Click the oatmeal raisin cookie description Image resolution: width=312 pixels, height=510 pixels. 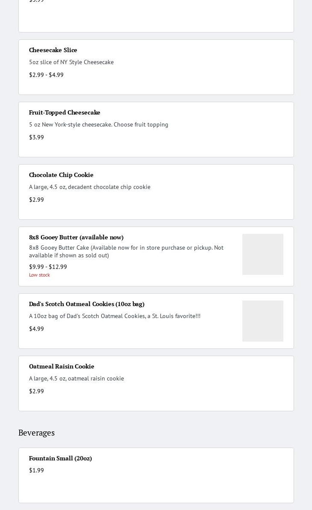click(77, 378)
